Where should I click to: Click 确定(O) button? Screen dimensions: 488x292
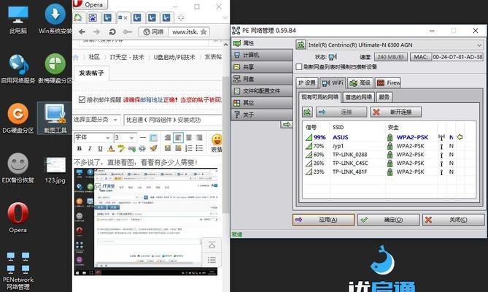coord(388,220)
